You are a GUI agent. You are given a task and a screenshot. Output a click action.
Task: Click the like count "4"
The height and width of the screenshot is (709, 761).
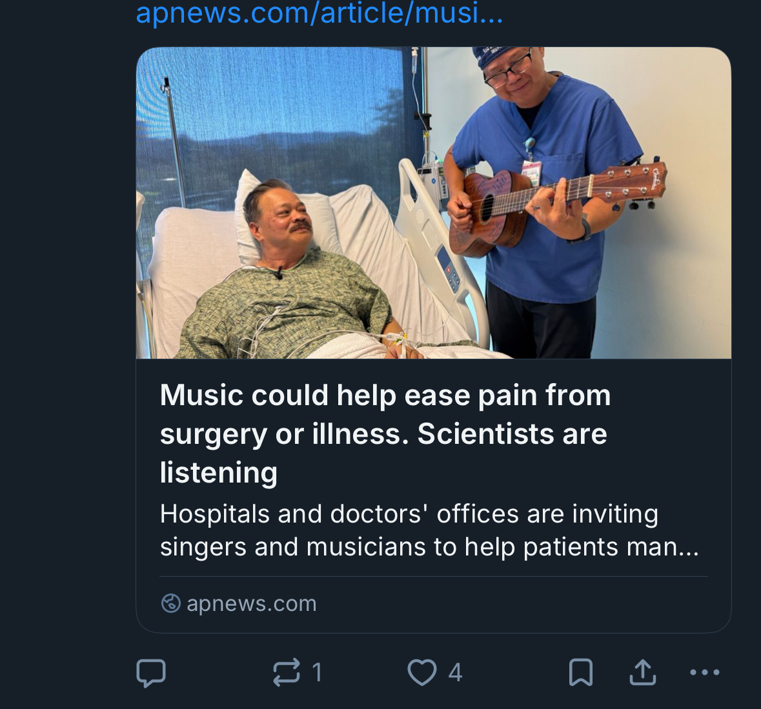tap(455, 672)
